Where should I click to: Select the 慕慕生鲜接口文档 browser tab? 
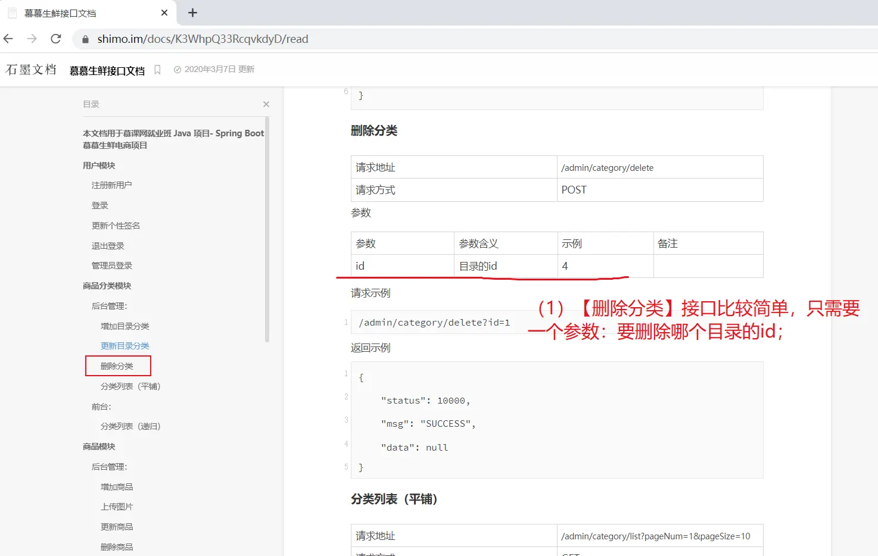[x=89, y=13]
